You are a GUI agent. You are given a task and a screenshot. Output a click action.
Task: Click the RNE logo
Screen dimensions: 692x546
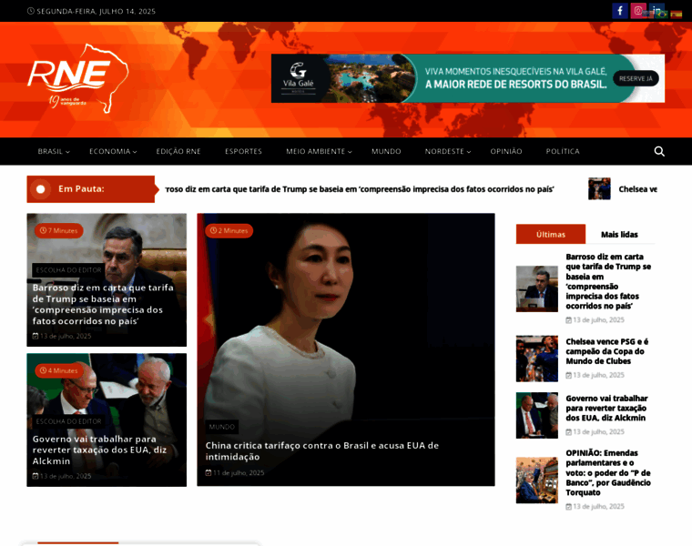[77, 78]
